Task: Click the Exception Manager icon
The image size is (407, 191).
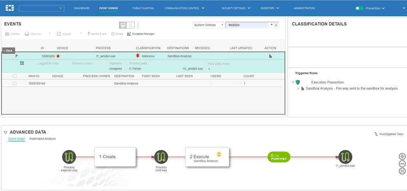Action: coord(129,34)
